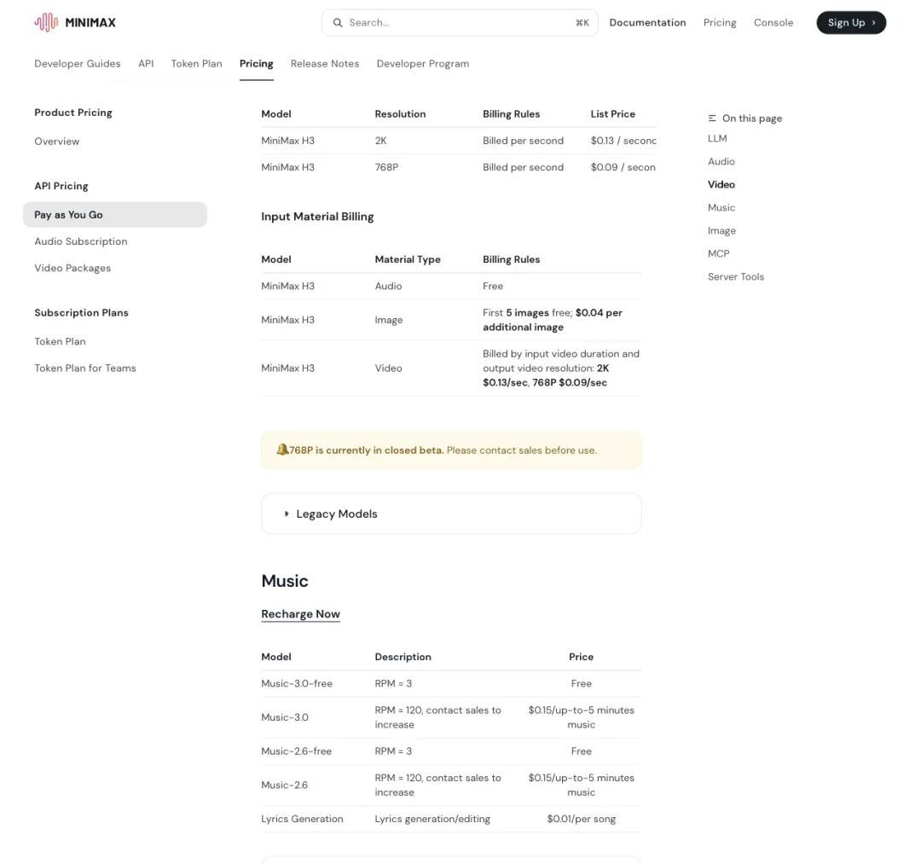Jump to the Video section
The image size is (921, 864).
pos(721,184)
